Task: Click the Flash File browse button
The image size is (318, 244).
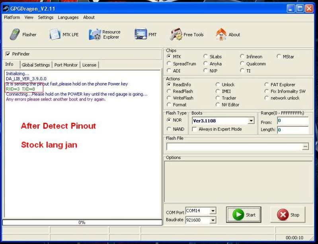Action: pyautogui.click(x=305, y=147)
